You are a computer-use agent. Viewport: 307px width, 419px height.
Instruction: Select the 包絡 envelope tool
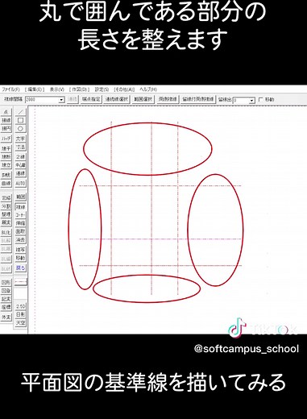coord(6,198)
